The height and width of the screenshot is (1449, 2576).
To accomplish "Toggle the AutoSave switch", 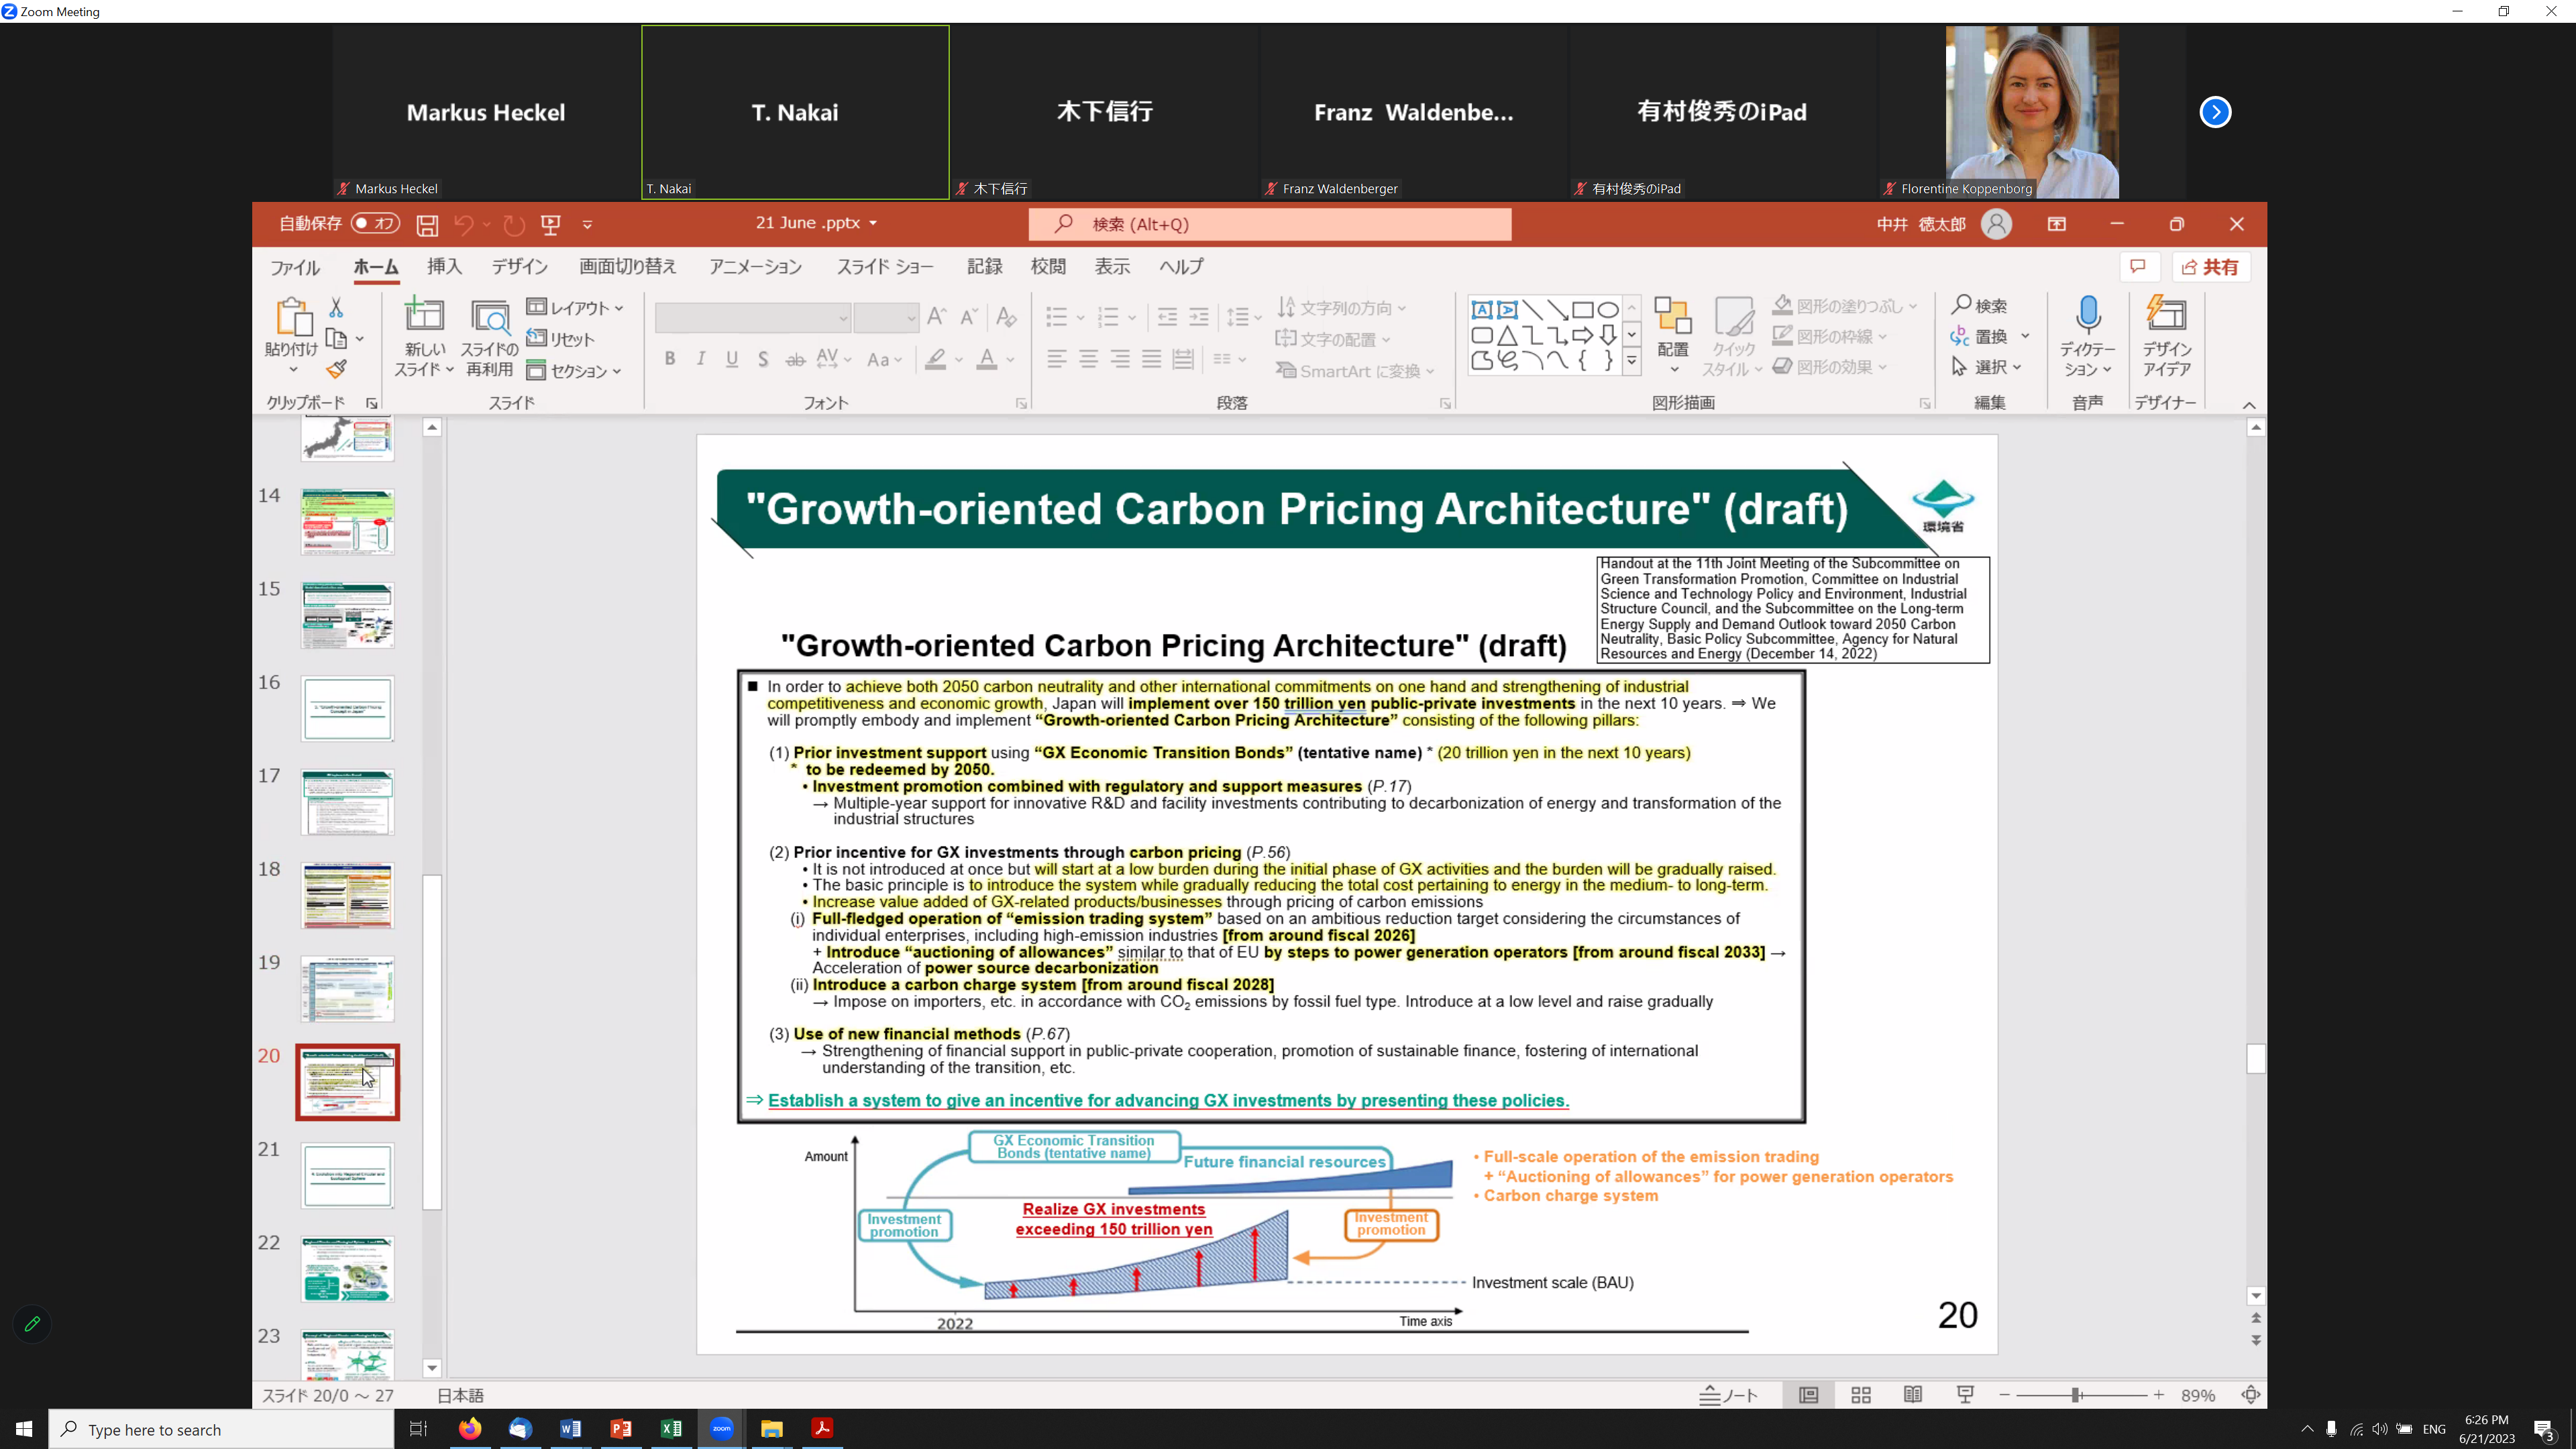I will click(x=375, y=224).
